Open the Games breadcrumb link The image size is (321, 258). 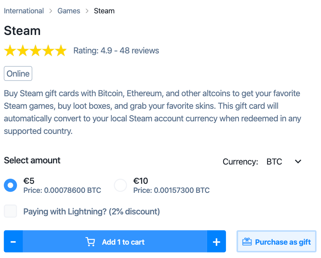click(x=69, y=11)
